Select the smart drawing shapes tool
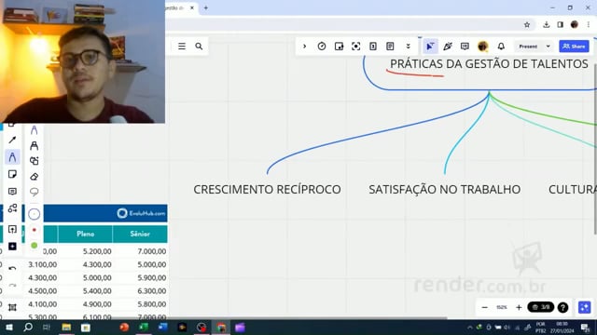The width and height of the screenshot is (597, 335). pos(34,161)
